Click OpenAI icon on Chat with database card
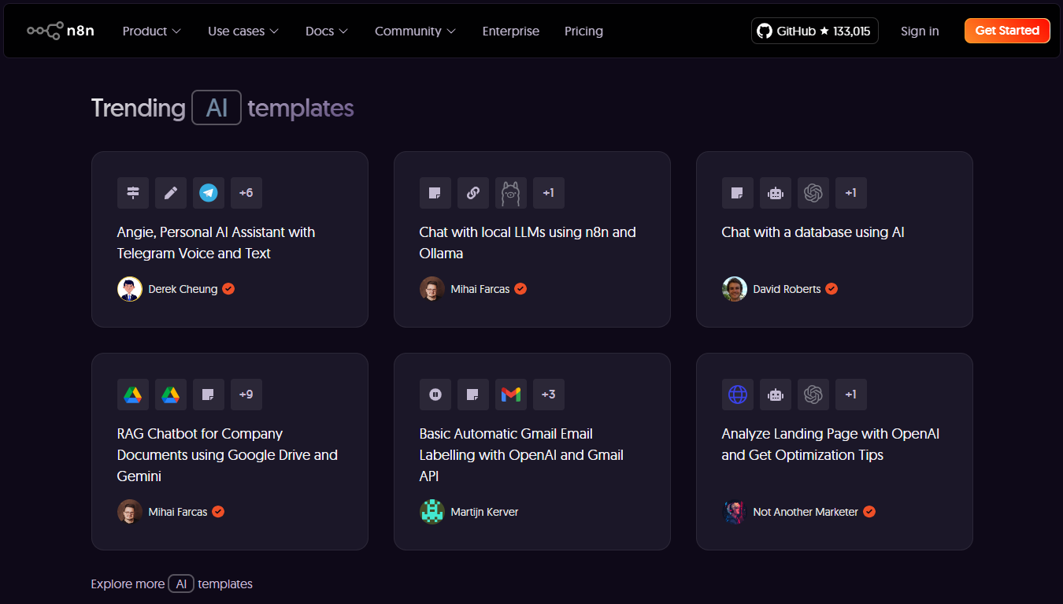This screenshot has width=1063, height=604. point(813,193)
